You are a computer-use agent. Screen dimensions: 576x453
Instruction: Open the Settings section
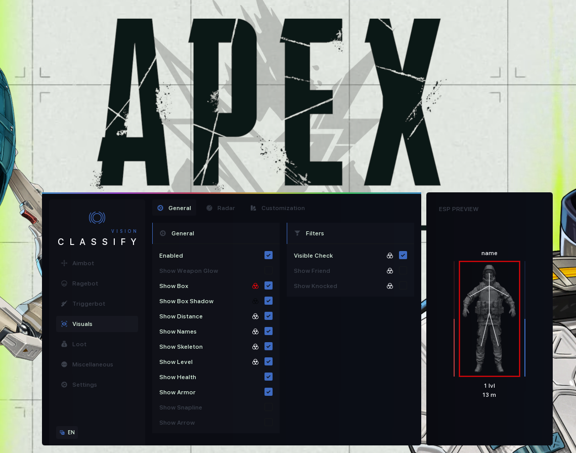click(x=97, y=385)
